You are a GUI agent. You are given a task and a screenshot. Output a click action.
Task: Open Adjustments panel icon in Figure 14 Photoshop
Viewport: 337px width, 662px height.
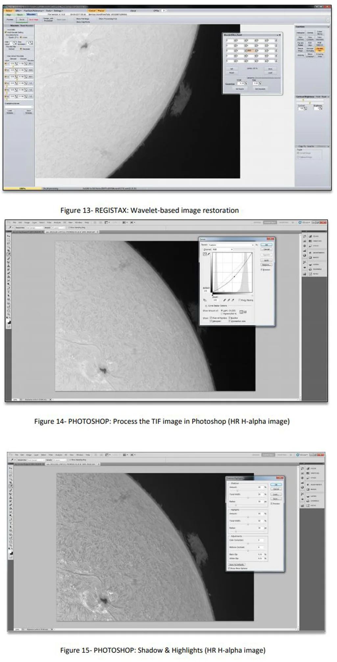point(310,253)
